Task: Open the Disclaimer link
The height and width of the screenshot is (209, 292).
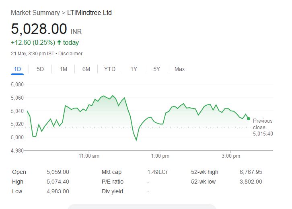Action: 70,54
